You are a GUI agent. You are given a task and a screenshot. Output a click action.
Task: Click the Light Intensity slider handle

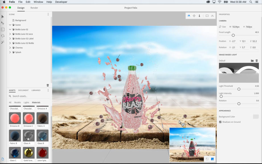[221, 96]
